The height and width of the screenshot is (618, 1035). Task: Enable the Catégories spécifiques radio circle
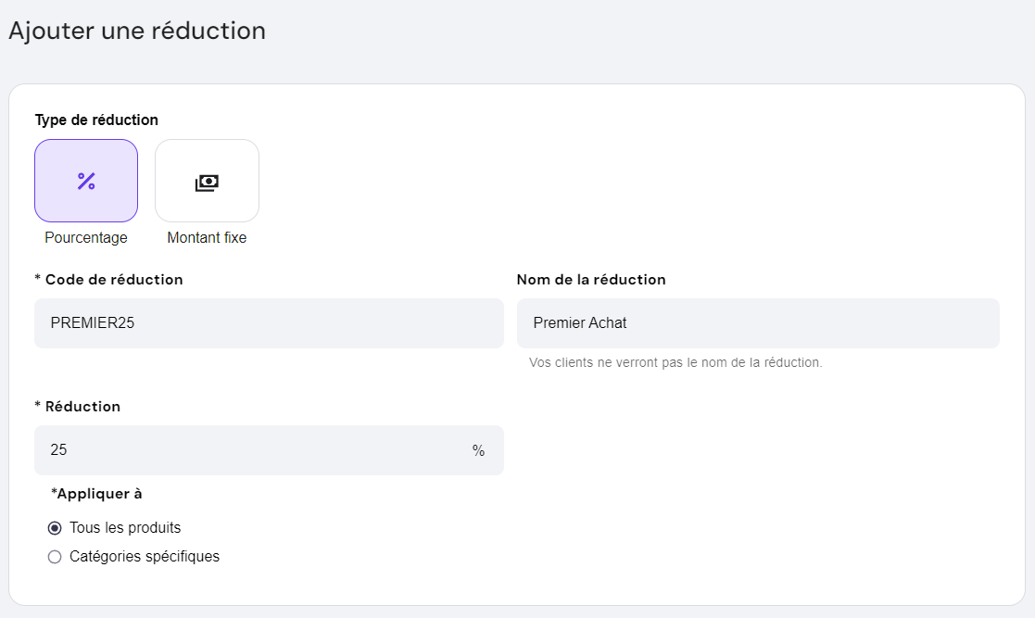[x=55, y=556]
